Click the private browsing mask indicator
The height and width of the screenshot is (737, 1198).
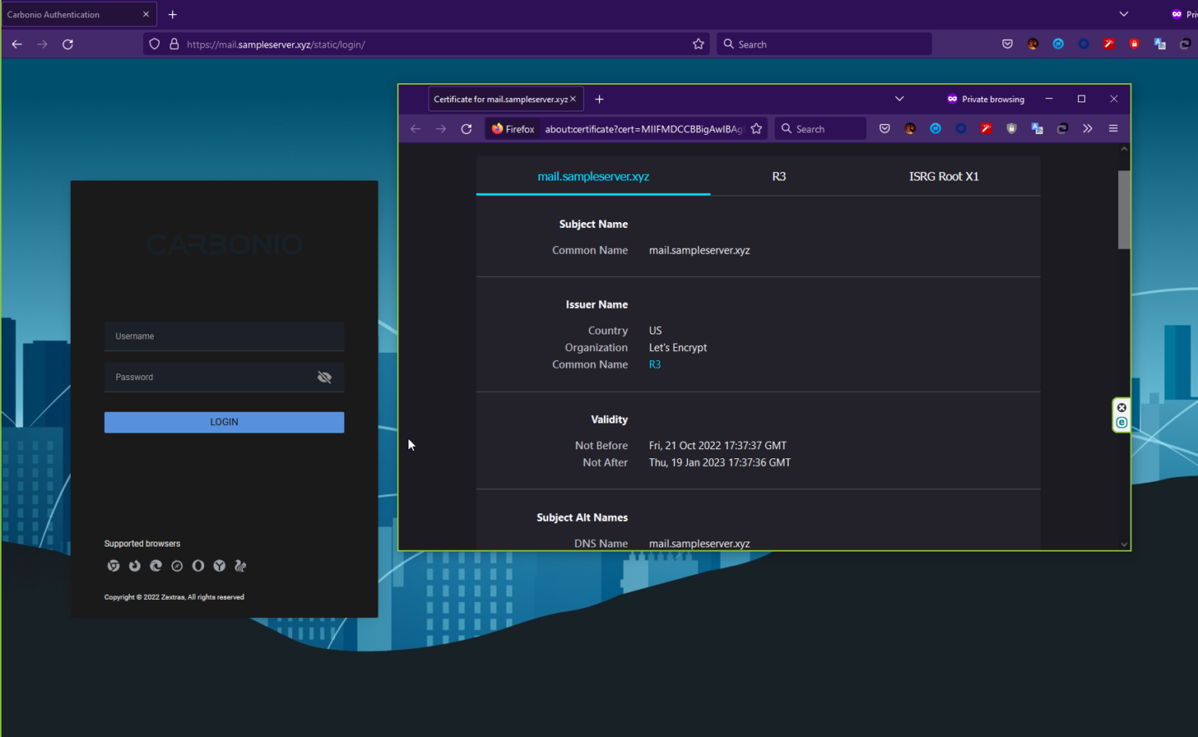click(x=951, y=99)
